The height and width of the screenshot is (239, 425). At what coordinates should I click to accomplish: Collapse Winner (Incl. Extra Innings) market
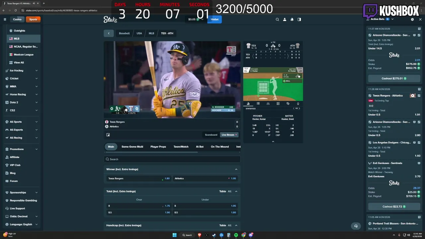(236, 169)
